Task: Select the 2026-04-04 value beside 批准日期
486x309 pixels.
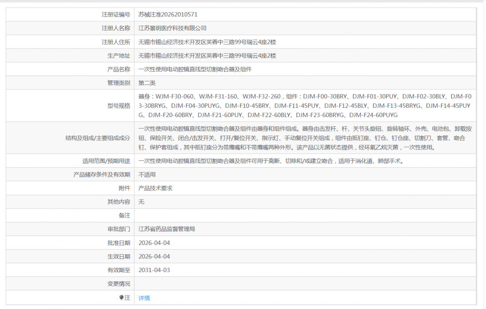Action: 154,243
